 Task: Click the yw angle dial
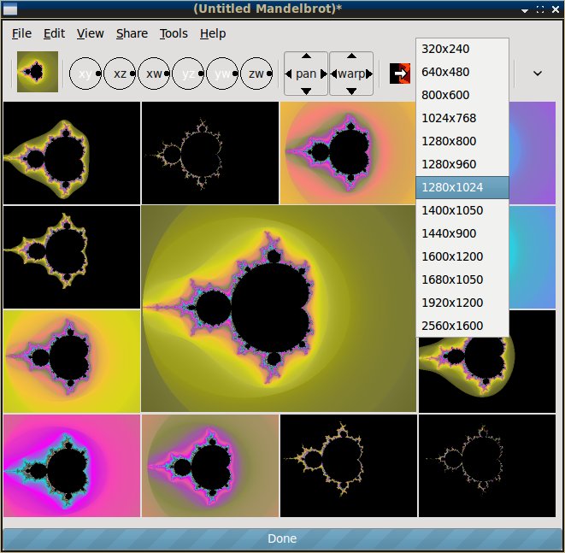222,74
